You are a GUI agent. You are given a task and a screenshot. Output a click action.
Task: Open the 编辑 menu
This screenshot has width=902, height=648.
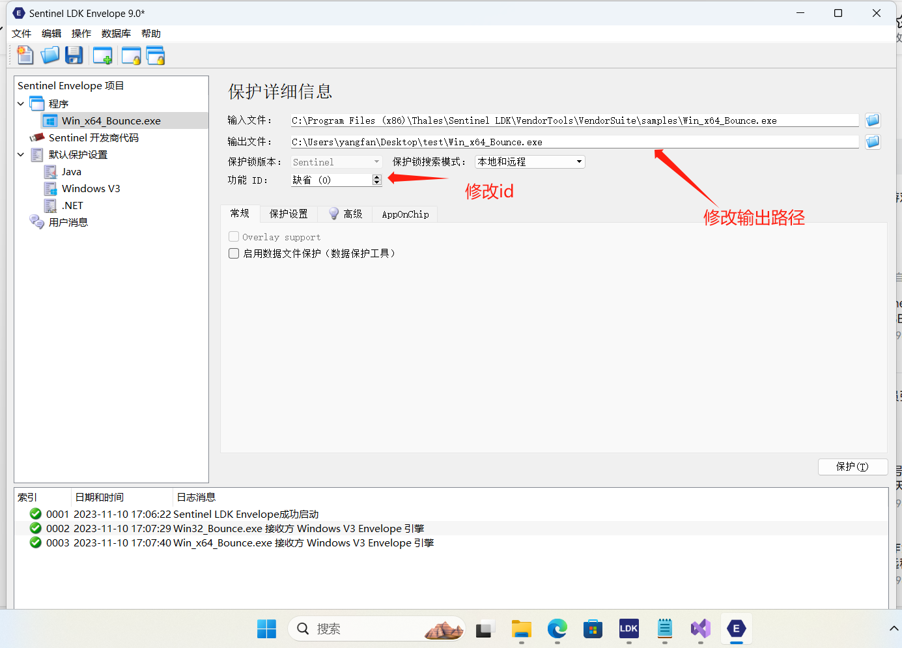(x=51, y=34)
